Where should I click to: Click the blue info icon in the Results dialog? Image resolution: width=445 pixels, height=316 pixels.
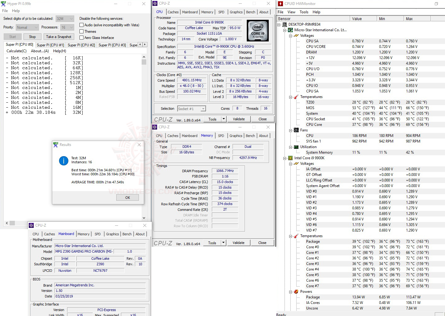[x=64, y=161]
